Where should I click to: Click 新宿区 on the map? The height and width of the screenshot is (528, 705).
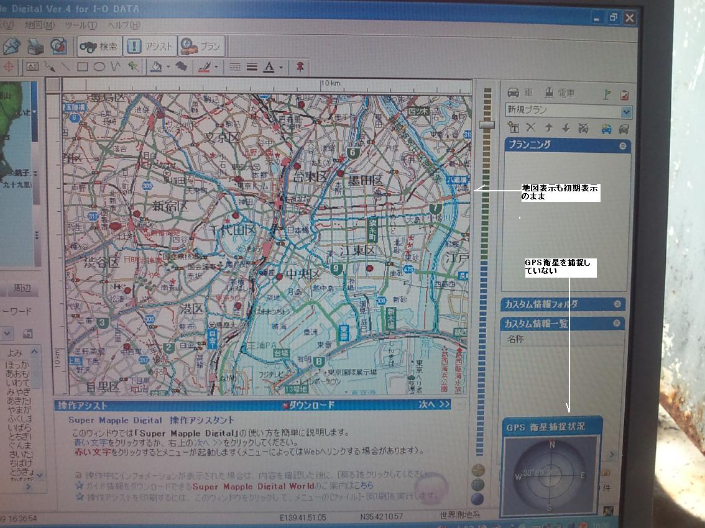(170, 206)
